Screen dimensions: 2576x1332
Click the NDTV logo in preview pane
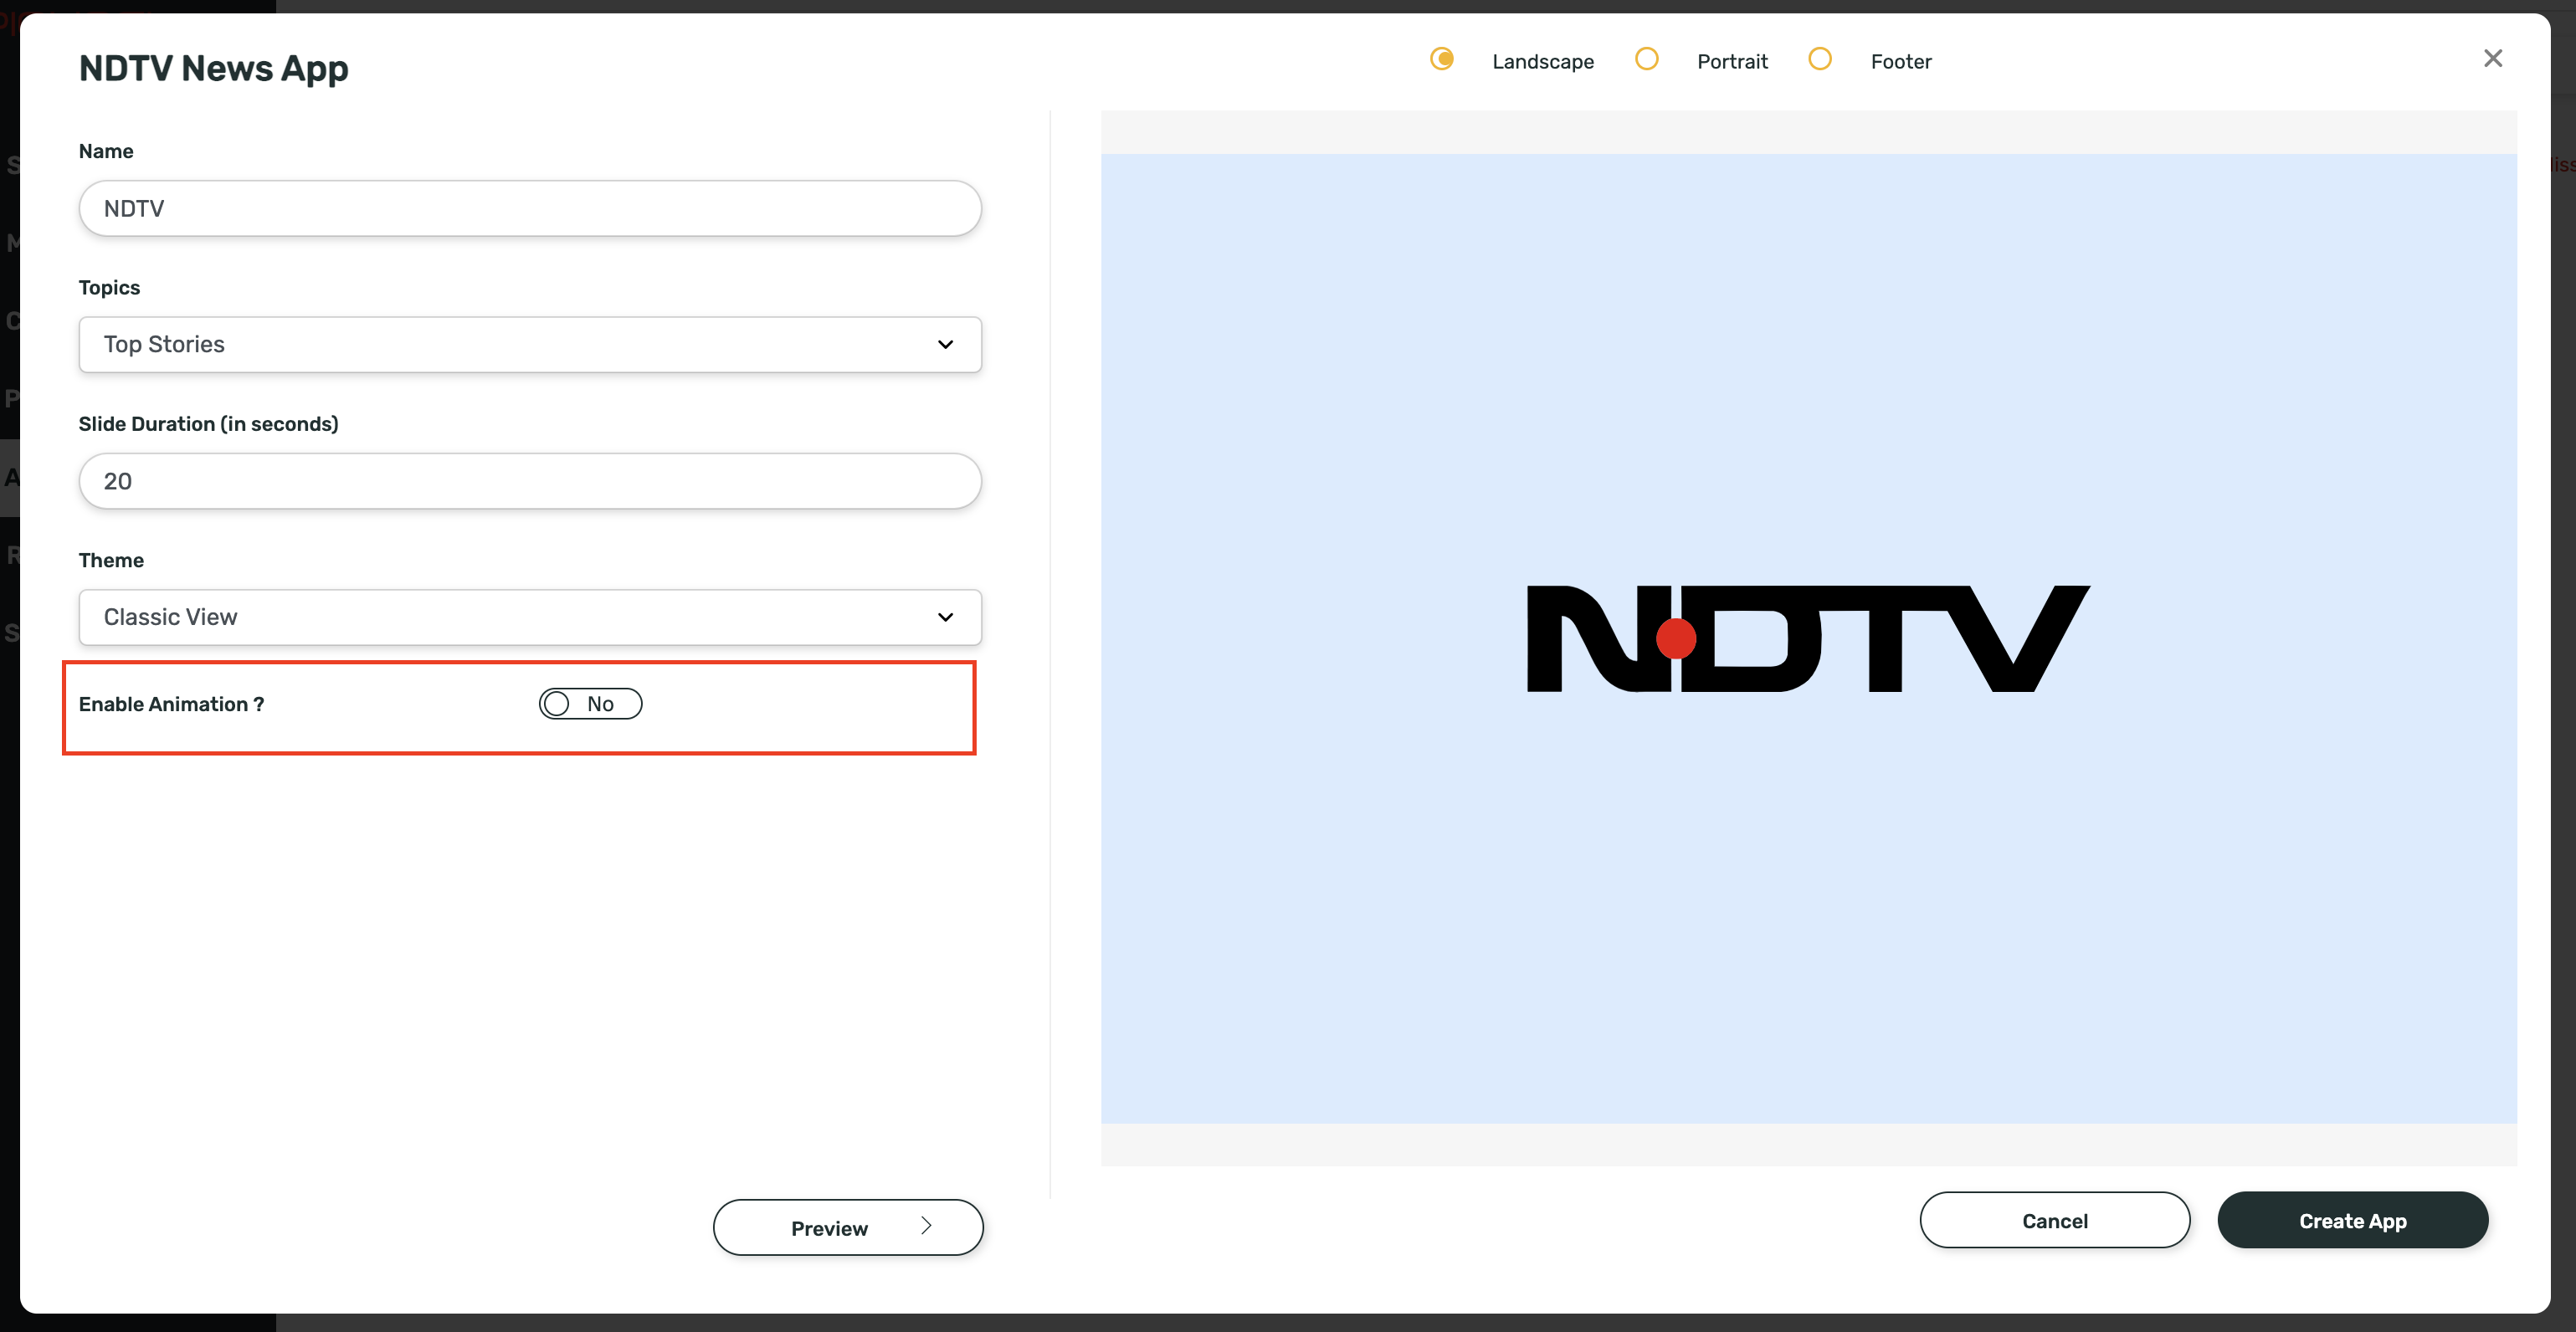pyautogui.click(x=1808, y=639)
